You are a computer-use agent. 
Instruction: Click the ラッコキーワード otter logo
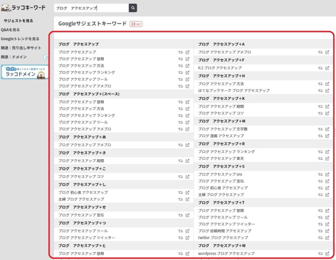point(23,8)
